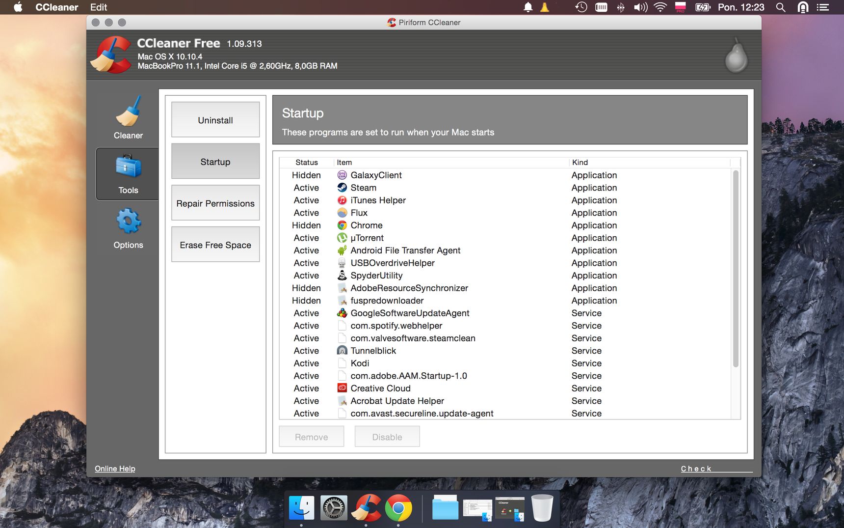The height and width of the screenshot is (528, 844).
Task: Open the Online Help link
Action: (x=115, y=469)
